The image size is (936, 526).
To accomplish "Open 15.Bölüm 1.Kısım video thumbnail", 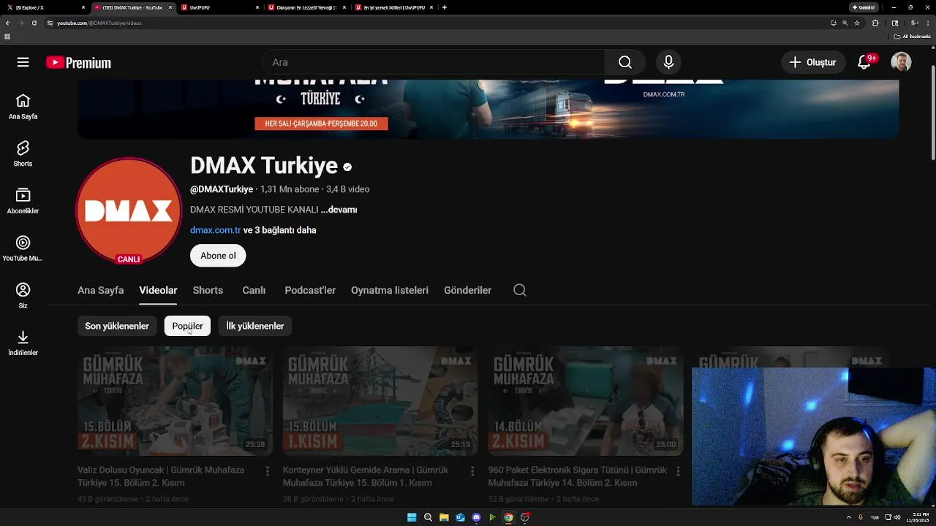I will coord(380,401).
